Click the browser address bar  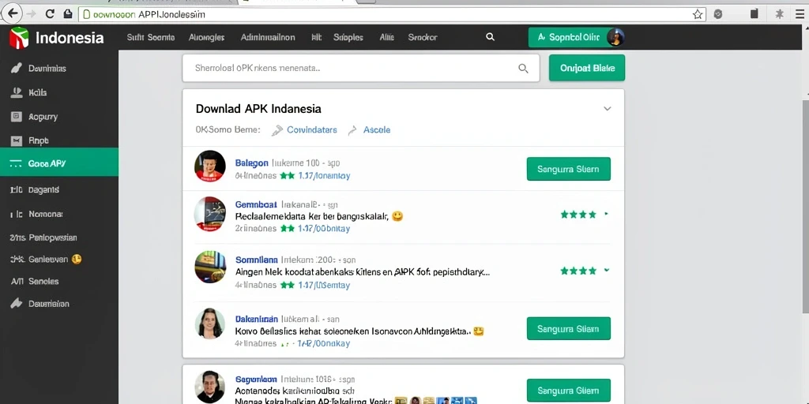(392, 14)
